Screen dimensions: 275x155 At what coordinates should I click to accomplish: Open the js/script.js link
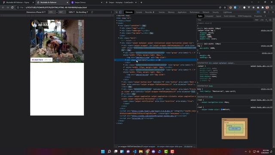(x=137, y=118)
